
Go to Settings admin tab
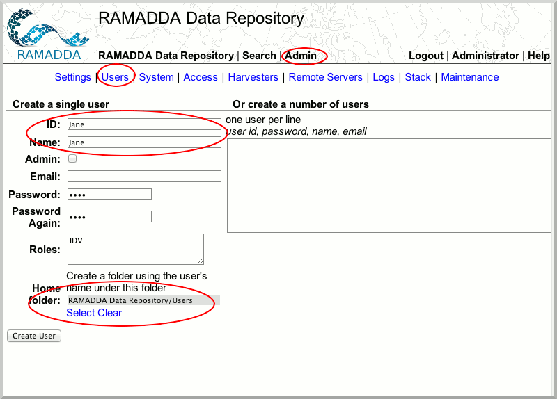72,77
